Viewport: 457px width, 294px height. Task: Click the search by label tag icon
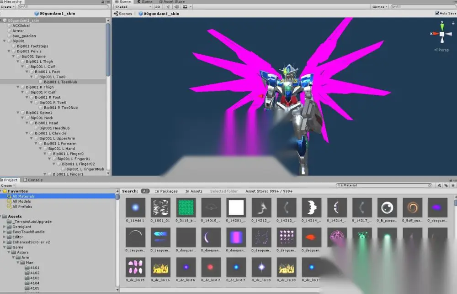pos(446,185)
